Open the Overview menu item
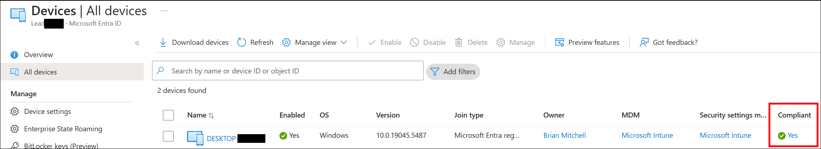821x149 pixels. click(38, 55)
